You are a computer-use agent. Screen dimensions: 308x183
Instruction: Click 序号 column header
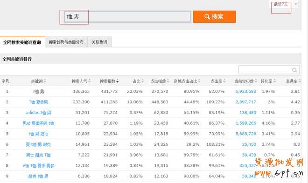(5, 81)
